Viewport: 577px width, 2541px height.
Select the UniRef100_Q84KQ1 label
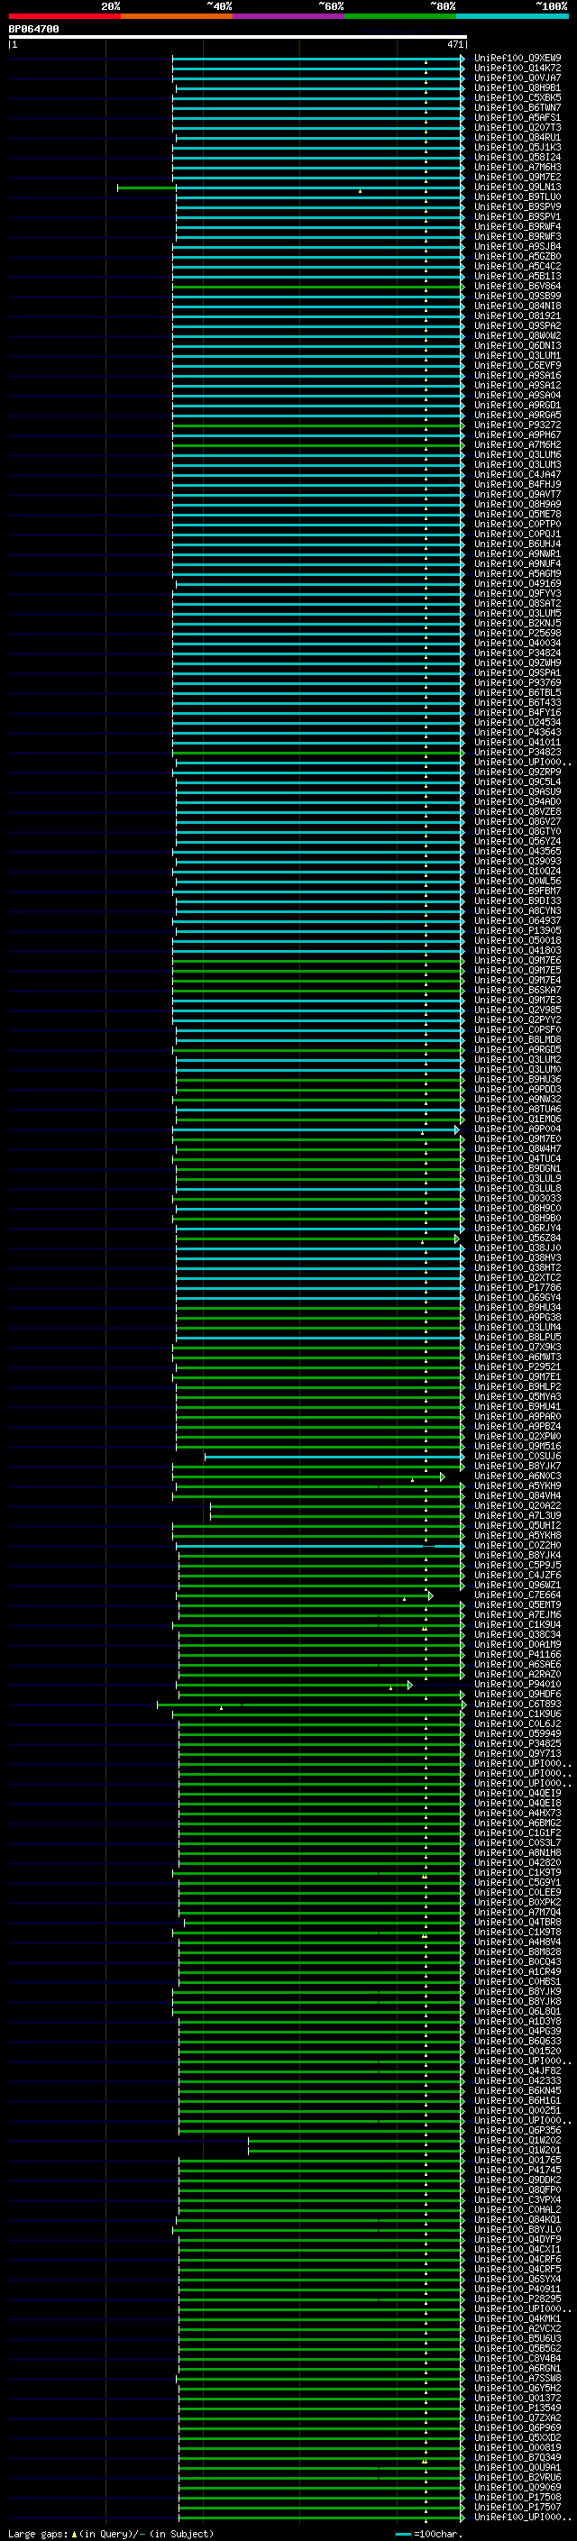[x=517, y=2220]
